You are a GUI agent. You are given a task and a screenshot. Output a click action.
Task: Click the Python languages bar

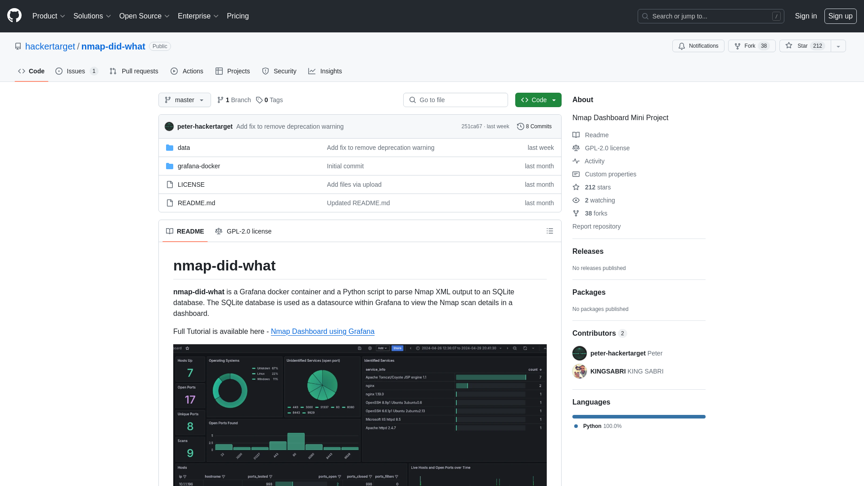(x=639, y=417)
